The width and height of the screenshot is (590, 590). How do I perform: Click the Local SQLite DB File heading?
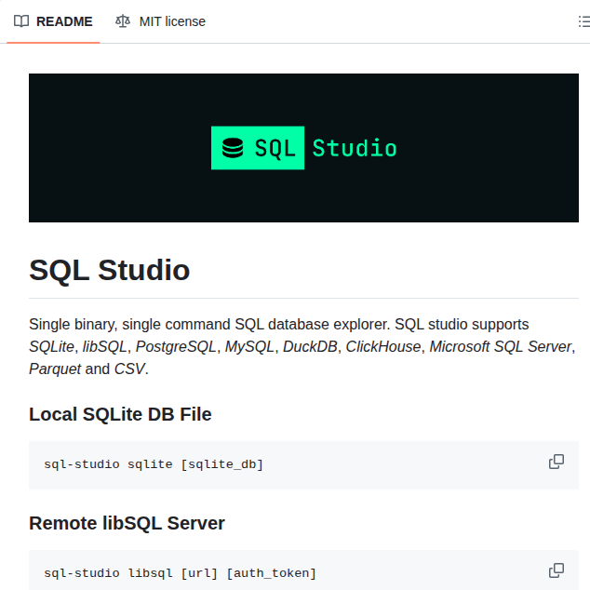(120, 414)
